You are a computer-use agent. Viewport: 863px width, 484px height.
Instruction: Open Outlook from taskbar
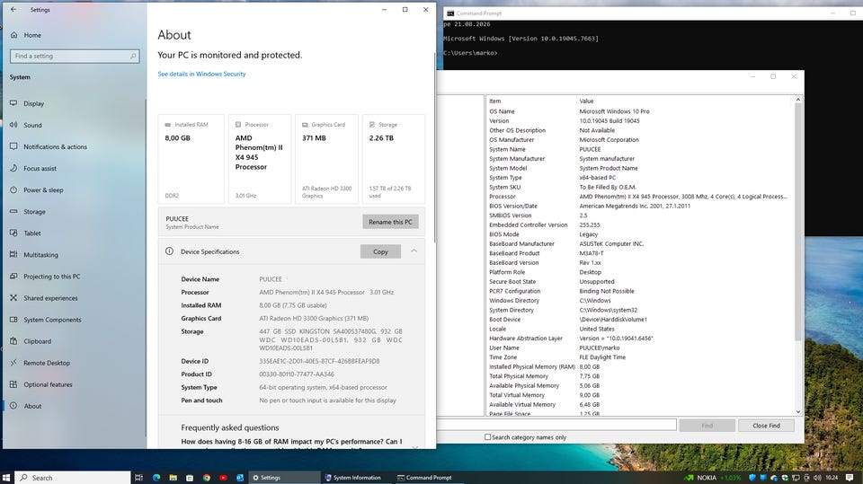(240, 478)
